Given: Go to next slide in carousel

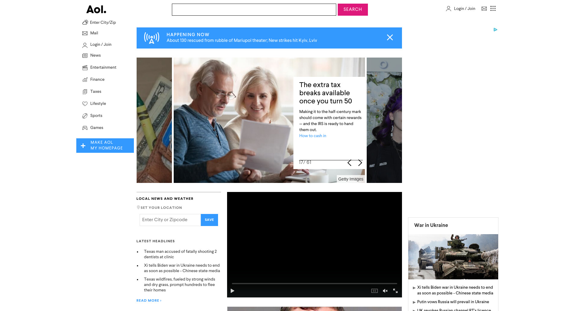Looking at the screenshot, I should point(360,163).
